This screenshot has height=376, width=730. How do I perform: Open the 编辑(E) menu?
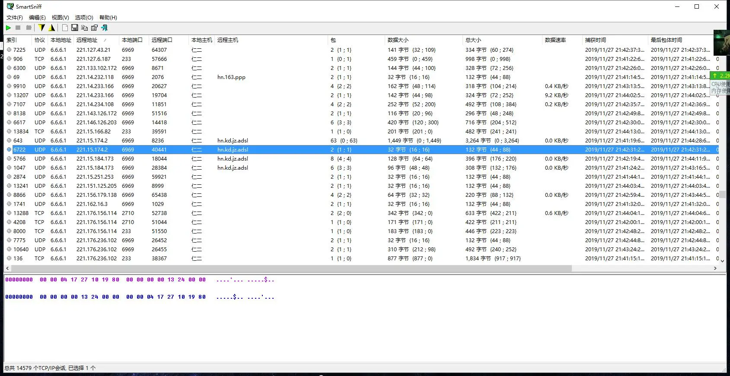(37, 18)
